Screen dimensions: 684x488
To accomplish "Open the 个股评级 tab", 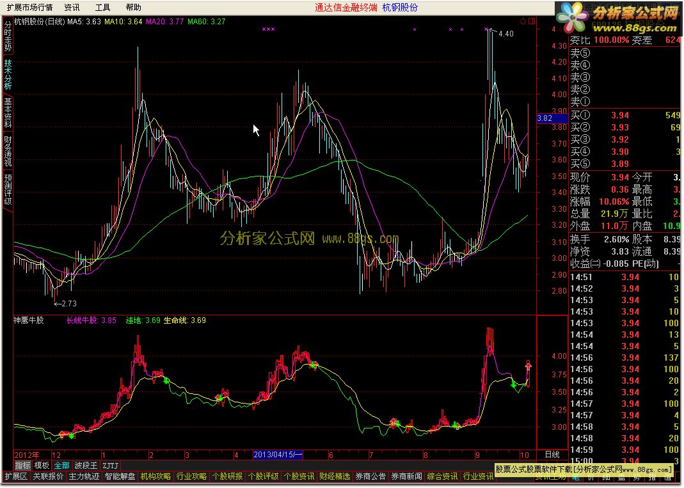I will click(x=263, y=476).
